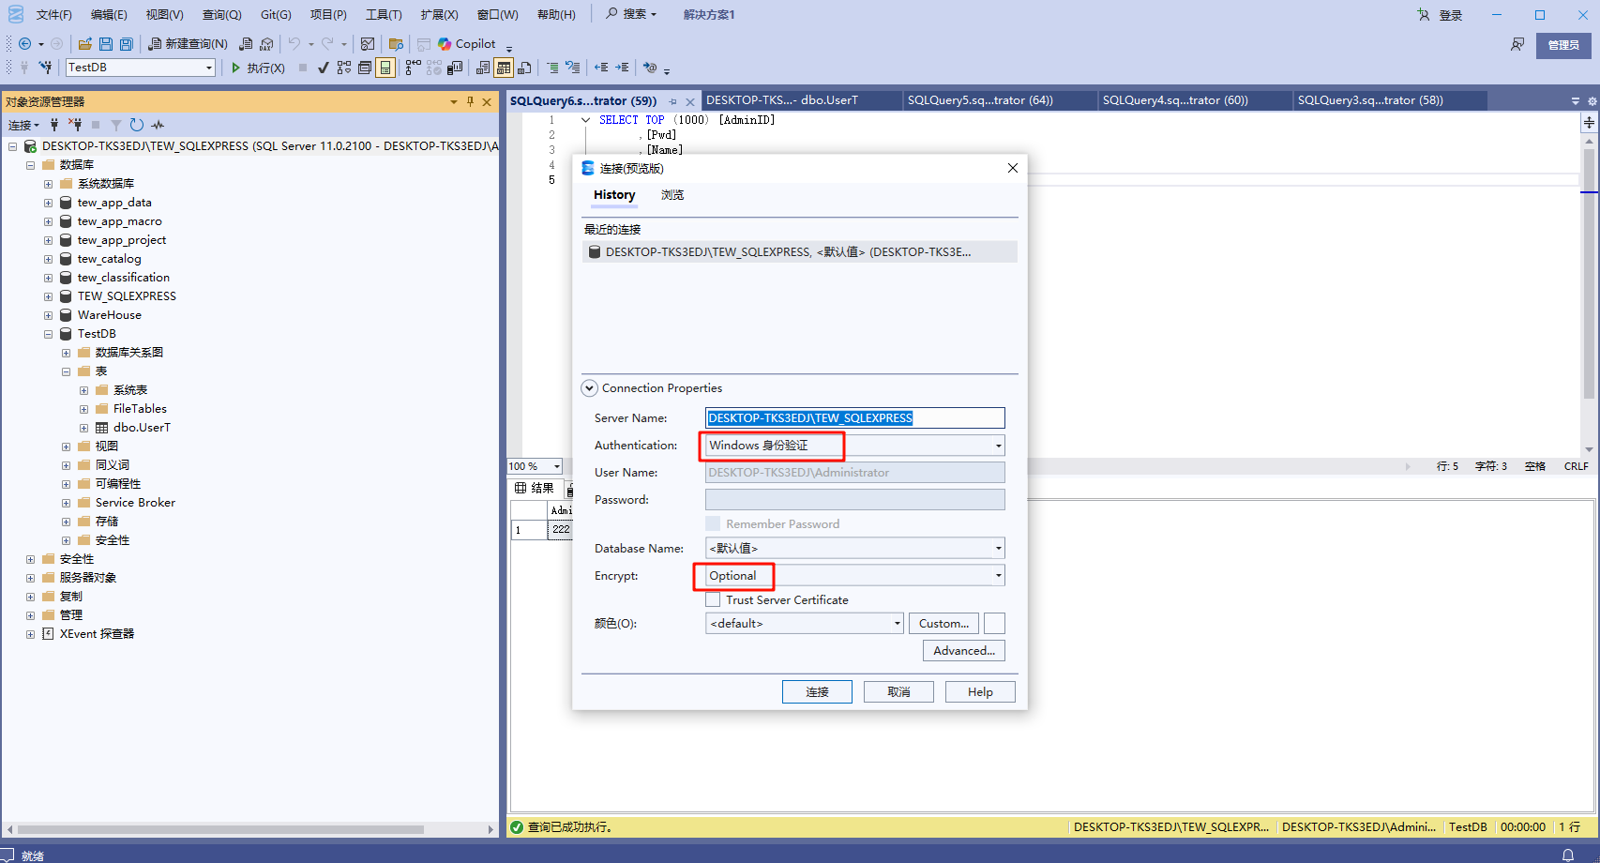Click the 连接 connect button
This screenshot has height=863, width=1600.
coord(817,691)
